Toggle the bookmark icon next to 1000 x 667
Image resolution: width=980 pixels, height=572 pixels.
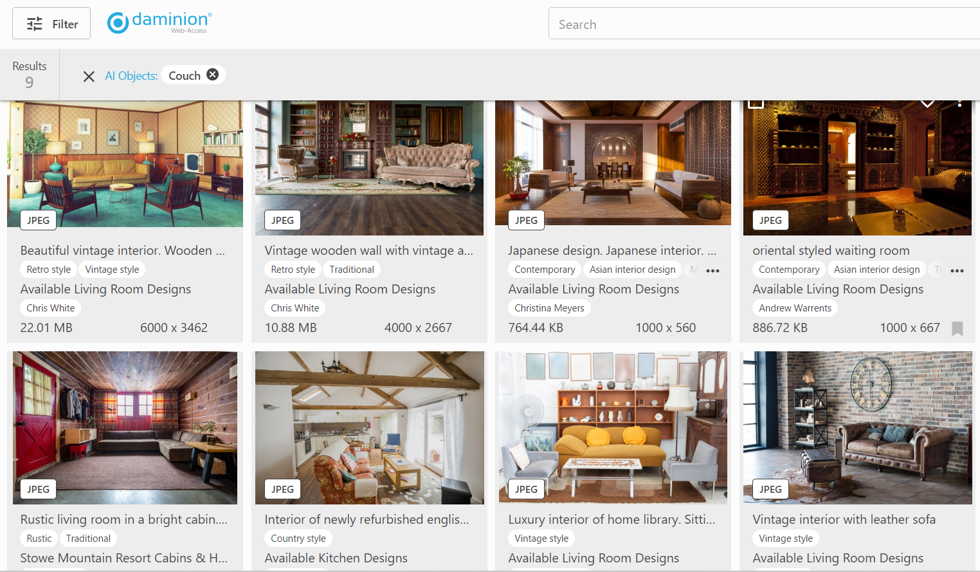coord(957,328)
